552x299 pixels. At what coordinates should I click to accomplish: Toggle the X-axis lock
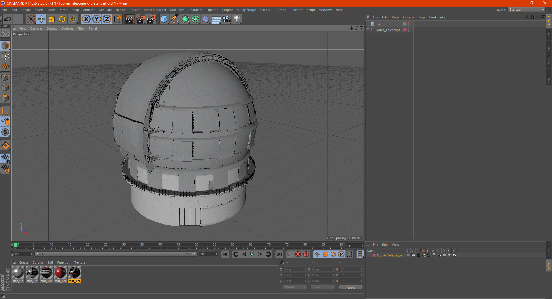(86, 19)
